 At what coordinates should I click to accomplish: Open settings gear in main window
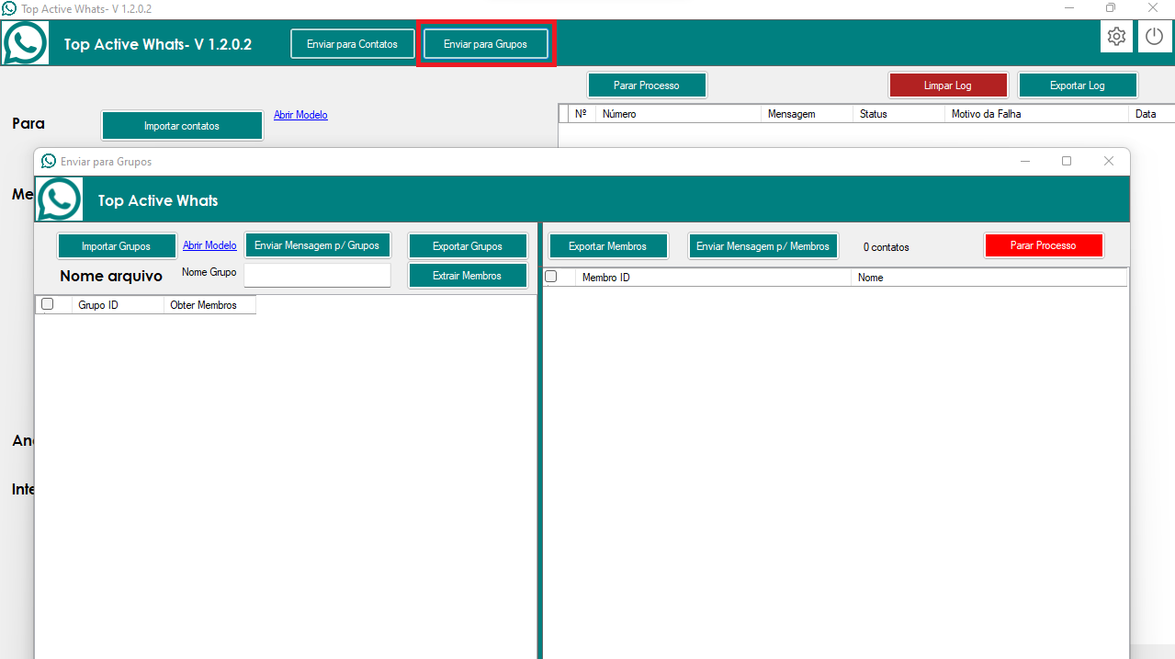tap(1116, 37)
